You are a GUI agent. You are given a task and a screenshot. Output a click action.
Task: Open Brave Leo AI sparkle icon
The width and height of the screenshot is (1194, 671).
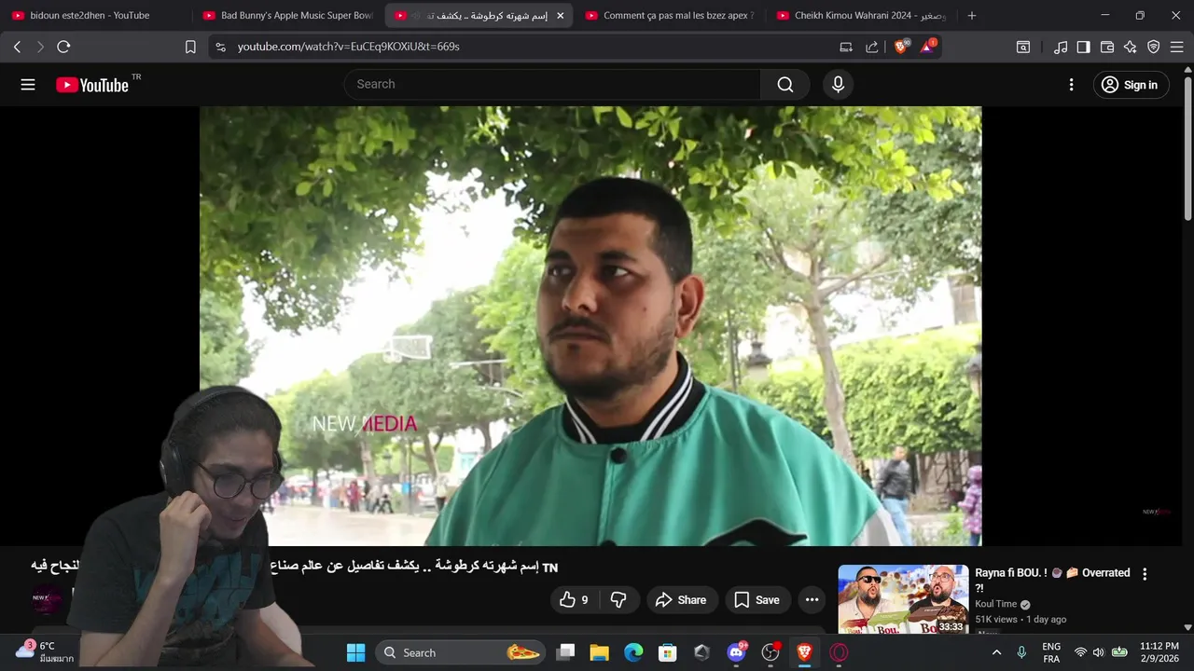point(1131,47)
